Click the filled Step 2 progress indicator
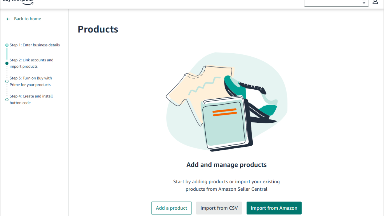384x216 pixels. coord(7,63)
